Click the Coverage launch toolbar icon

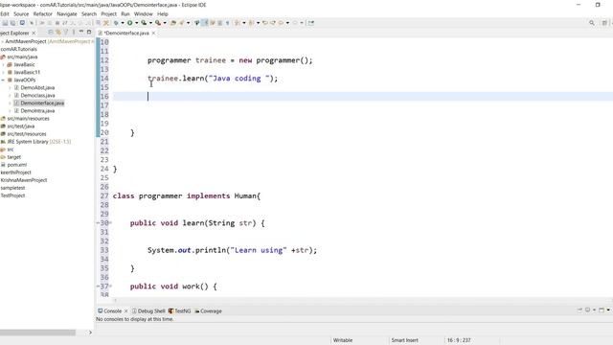pyautogui.click(x=144, y=23)
